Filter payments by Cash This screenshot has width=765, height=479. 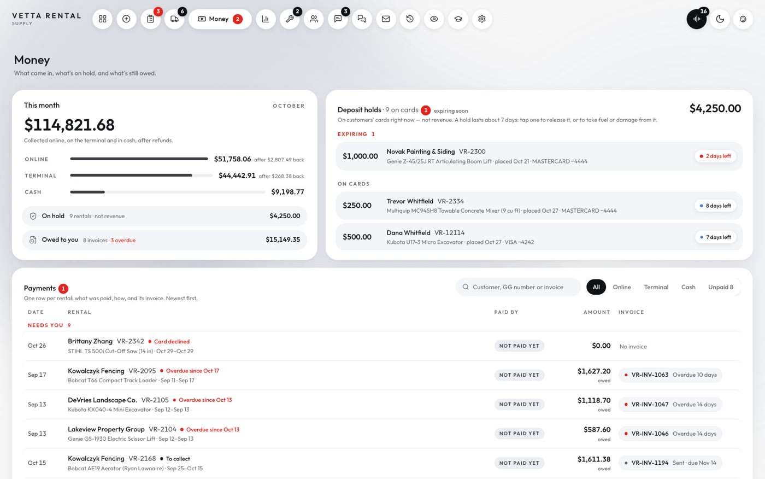tap(688, 287)
